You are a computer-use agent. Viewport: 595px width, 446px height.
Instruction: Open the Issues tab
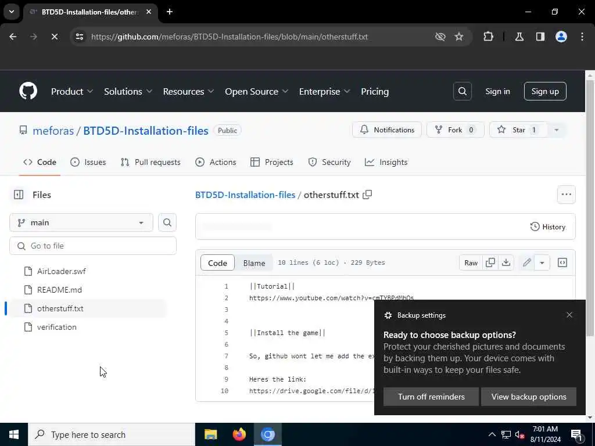point(88,162)
